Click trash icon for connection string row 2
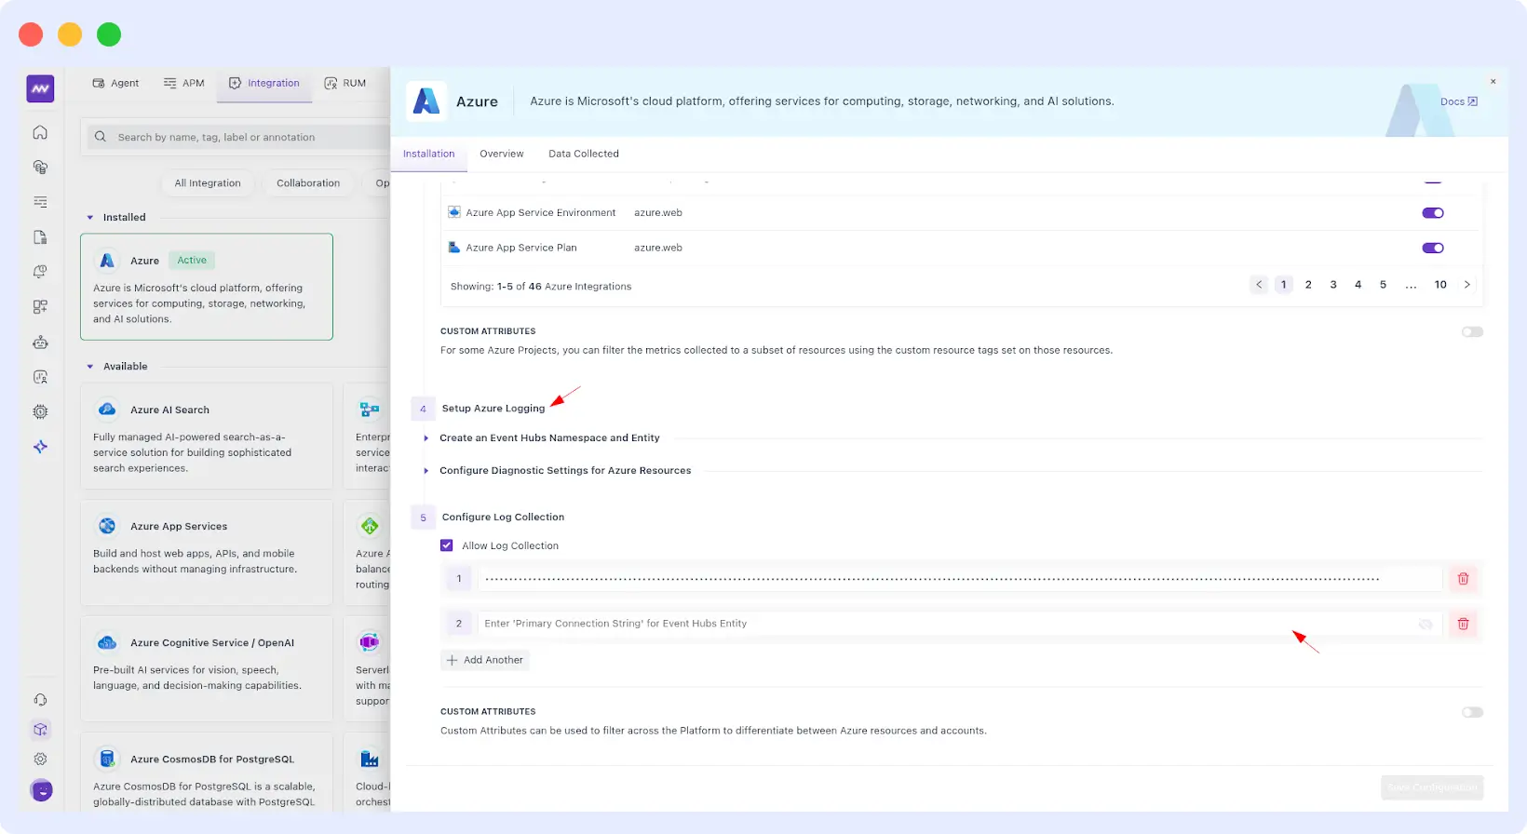The height and width of the screenshot is (834, 1527). [x=1463, y=624]
